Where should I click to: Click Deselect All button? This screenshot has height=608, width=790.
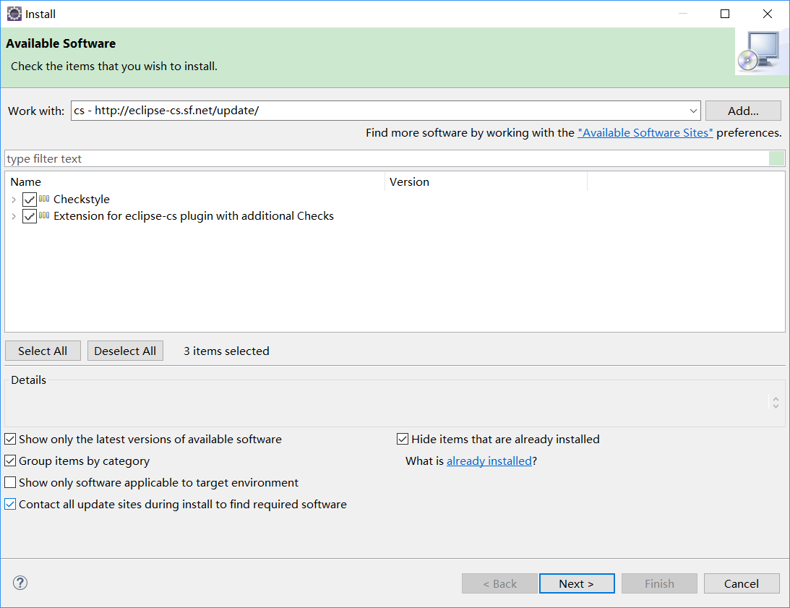tap(125, 351)
